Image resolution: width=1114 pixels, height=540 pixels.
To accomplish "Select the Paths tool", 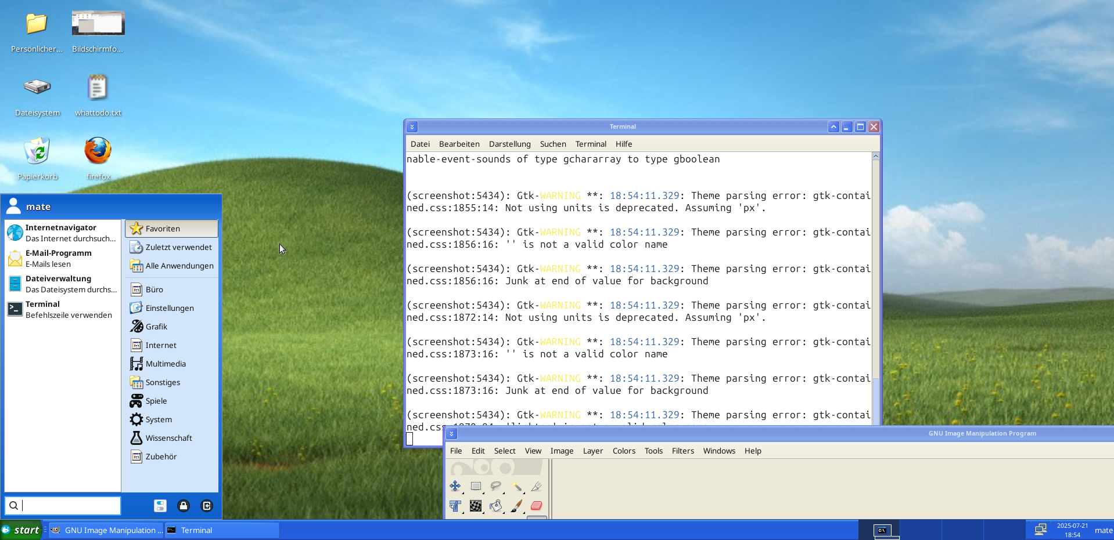I will click(536, 486).
